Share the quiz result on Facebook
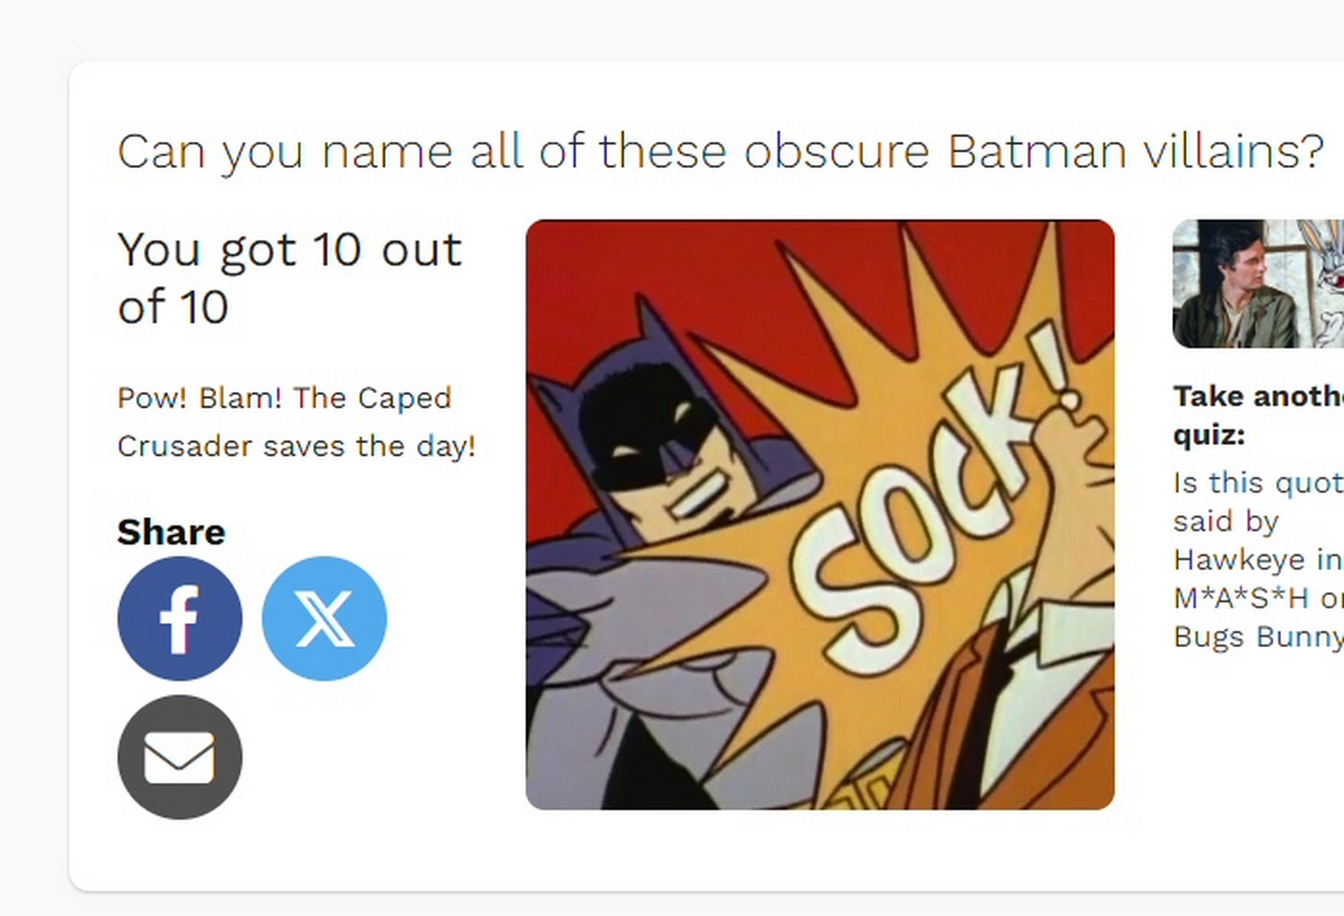The width and height of the screenshot is (1344, 916). pos(179,618)
